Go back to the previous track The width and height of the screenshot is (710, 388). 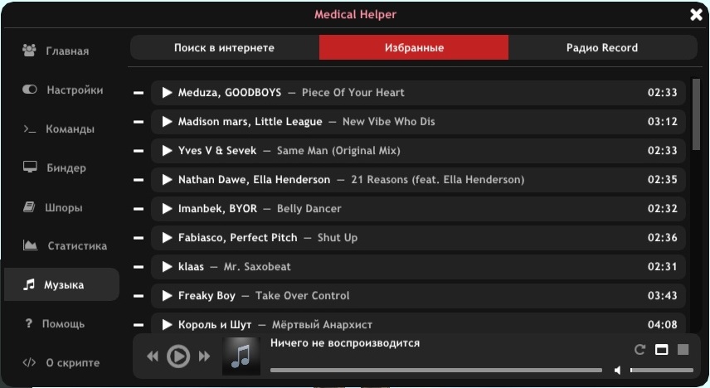[153, 356]
